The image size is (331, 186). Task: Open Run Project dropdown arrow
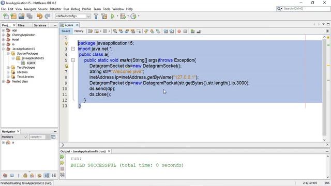tap(117, 16)
